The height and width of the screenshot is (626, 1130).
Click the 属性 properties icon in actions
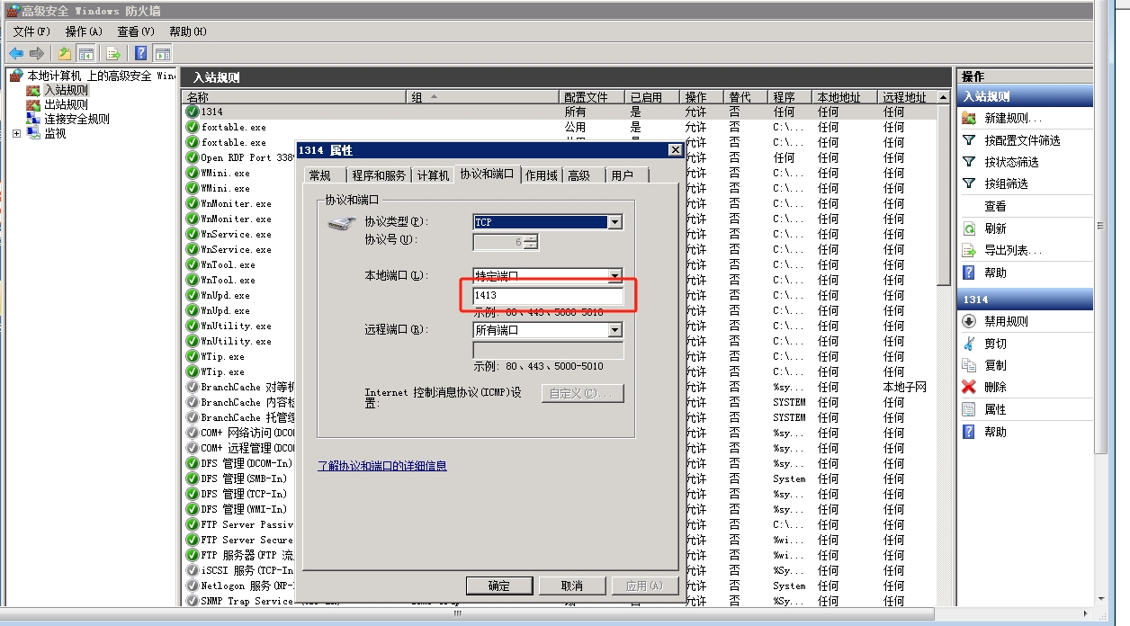click(x=969, y=409)
